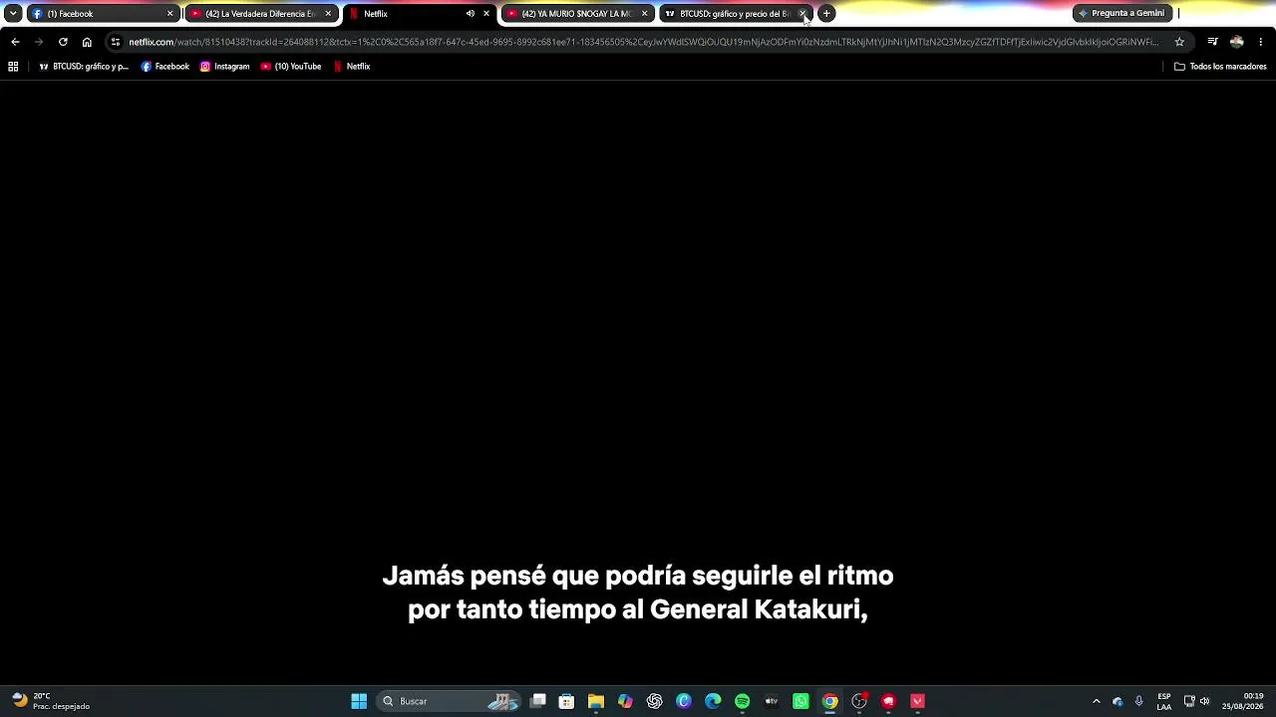This screenshot has height=717, width=1276.
Task: Close the BTCUSD tab
Action: pyautogui.click(x=802, y=14)
